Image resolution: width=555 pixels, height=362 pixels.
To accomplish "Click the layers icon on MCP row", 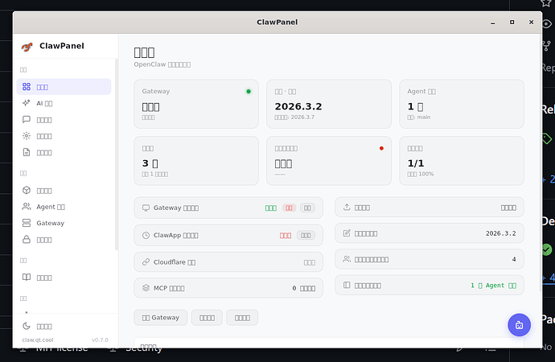I will (146, 288).
